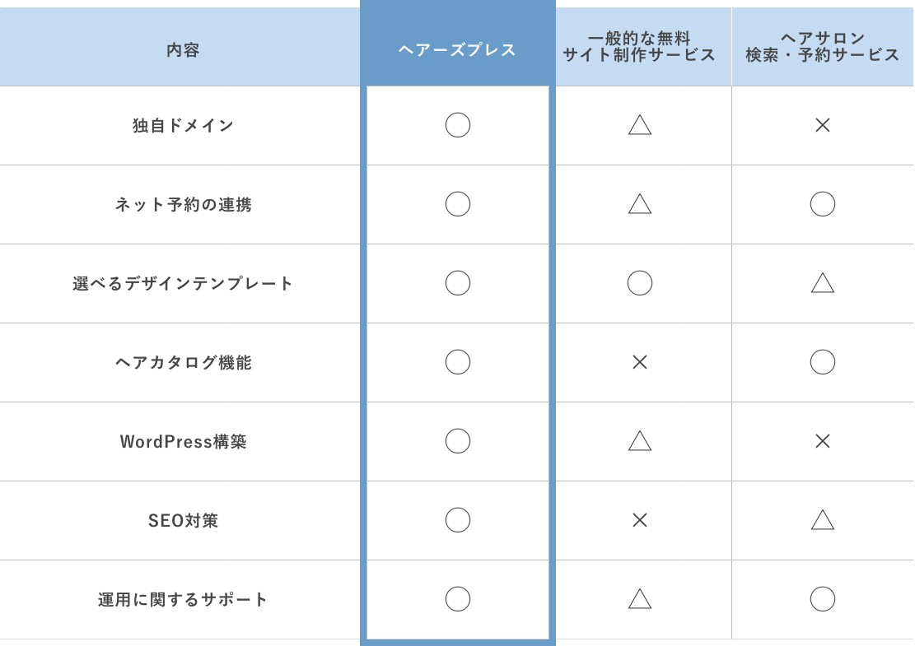Viewport: 915px width, 646px height.
Task: Click the 運用に関するサポート row label
Action: pos(183,600)
